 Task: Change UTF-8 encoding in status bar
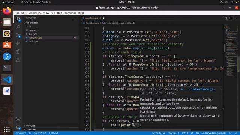point(185,133)
